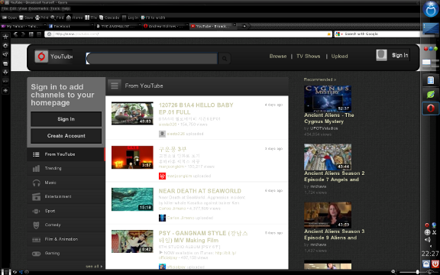Image resolution: width=440 pixels, height=275 pixels.
Task: Select the Sport category
Action: point(66,211)
